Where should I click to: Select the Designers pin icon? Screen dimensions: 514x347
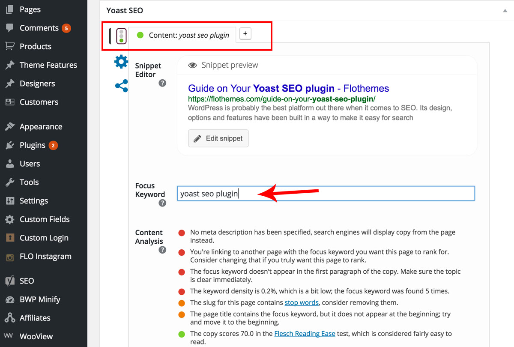pyautogui.click(x=9, y=84)
